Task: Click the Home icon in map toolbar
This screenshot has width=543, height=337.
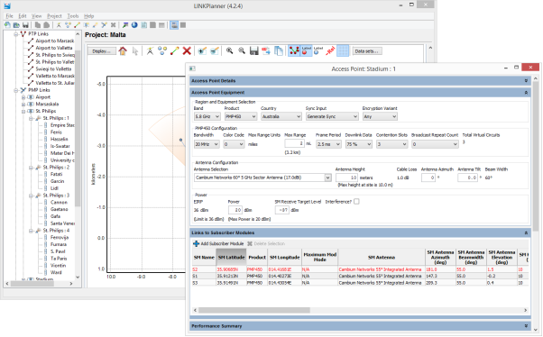Action: click(x=123, y=50)
